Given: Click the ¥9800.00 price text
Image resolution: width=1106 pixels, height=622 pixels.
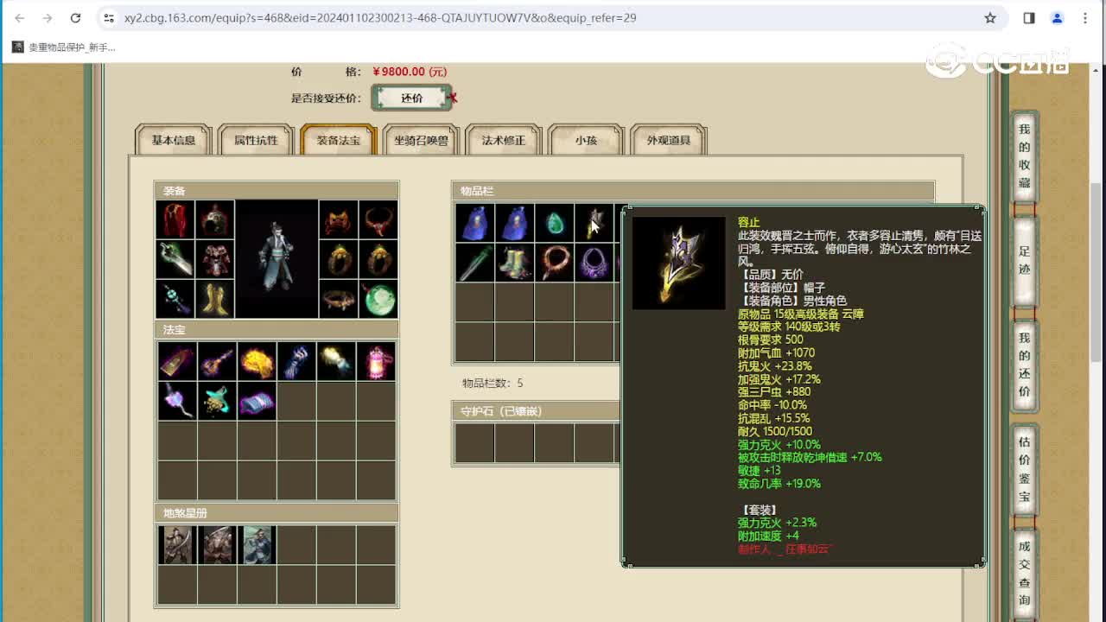Looking at the screenshot, I should tap(410, 72).
